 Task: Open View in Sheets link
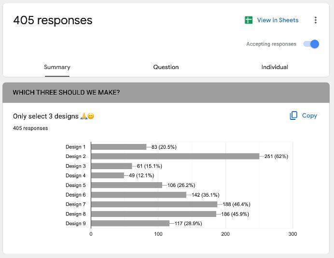tap(278, 20)
